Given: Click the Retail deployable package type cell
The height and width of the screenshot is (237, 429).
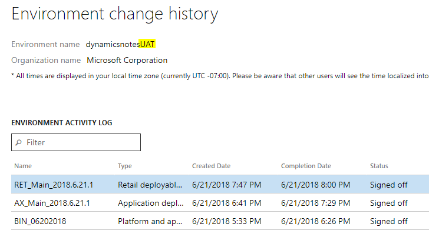Looking at the screenshot, I should 150,185.
